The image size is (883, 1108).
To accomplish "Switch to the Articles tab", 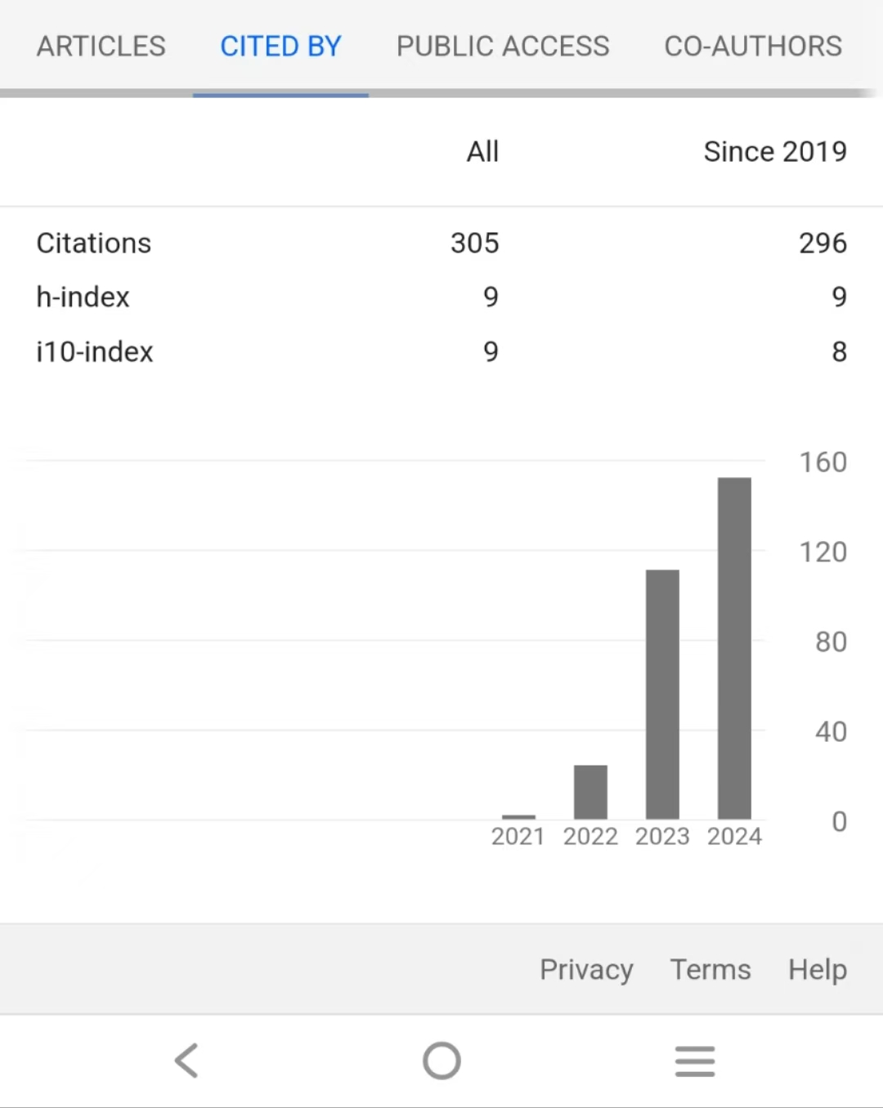I will point(101,47).
